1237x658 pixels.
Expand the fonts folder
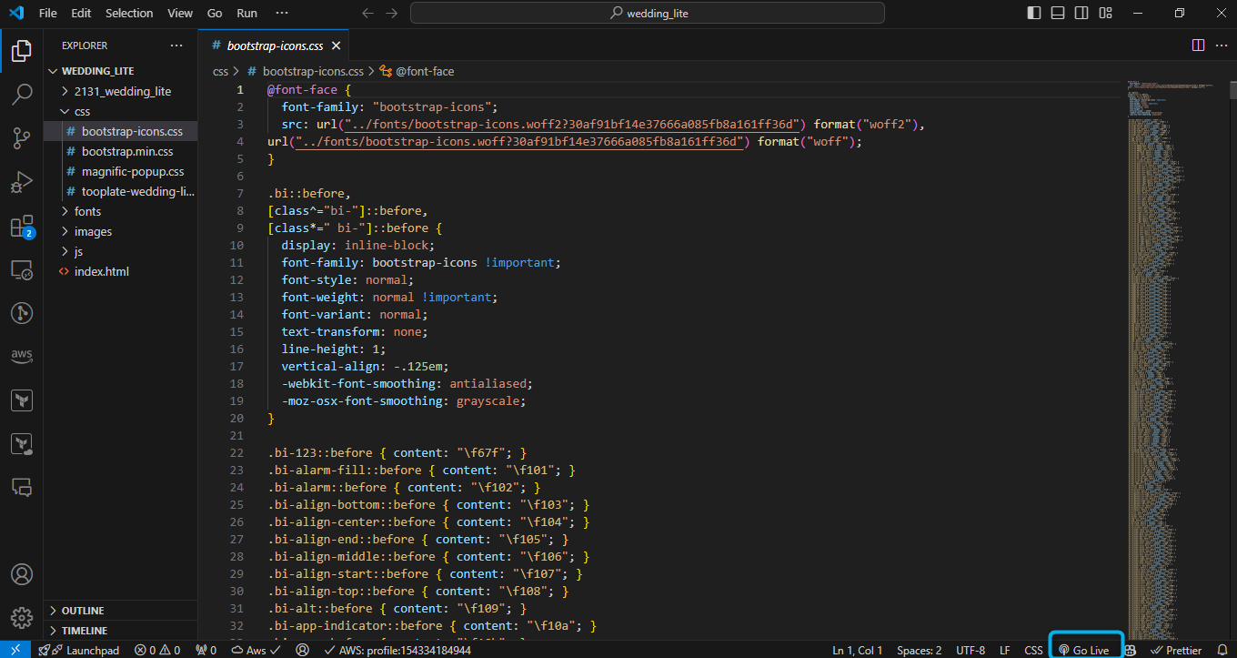(87, 210)
